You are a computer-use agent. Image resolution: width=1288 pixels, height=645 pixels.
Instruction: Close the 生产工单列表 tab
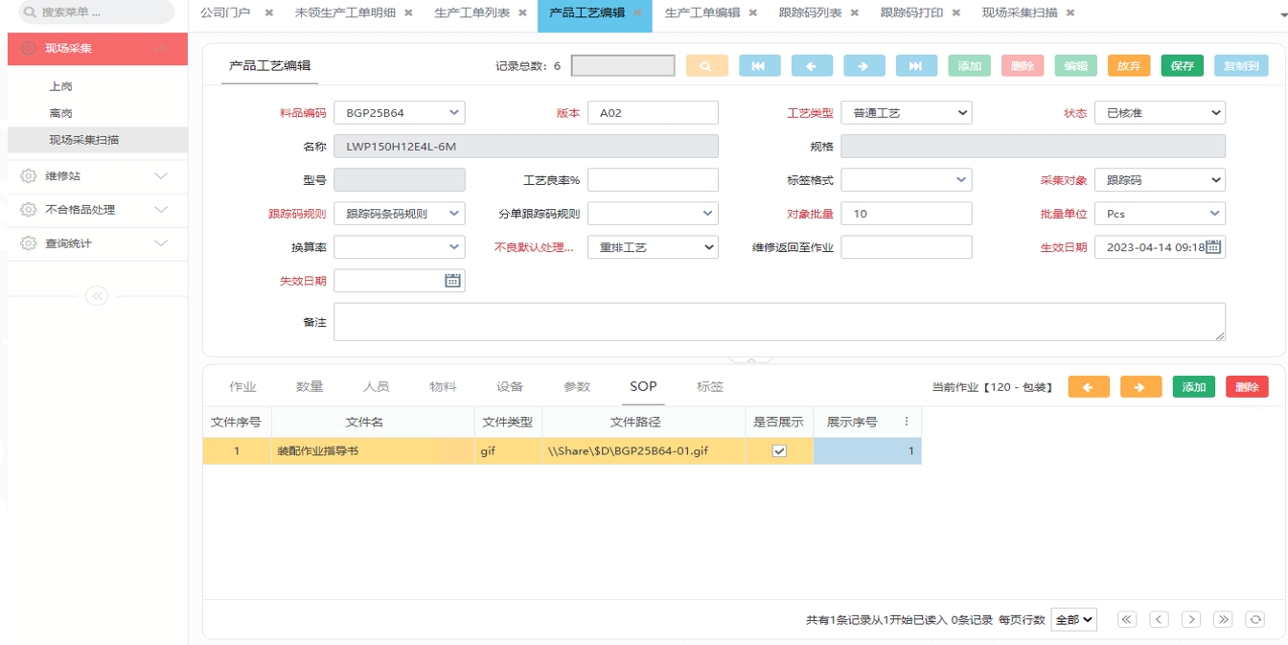pos(522,13)
